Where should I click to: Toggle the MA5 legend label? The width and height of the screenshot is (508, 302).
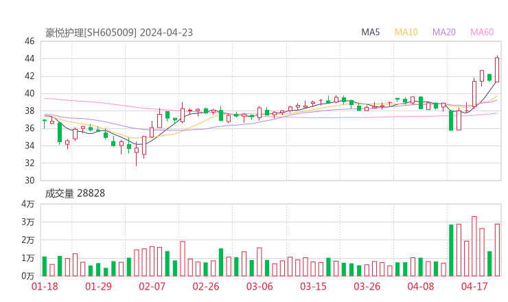371,32
